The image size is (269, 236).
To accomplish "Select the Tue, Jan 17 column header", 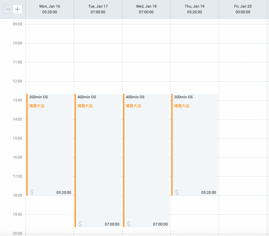I will [98, 9].
